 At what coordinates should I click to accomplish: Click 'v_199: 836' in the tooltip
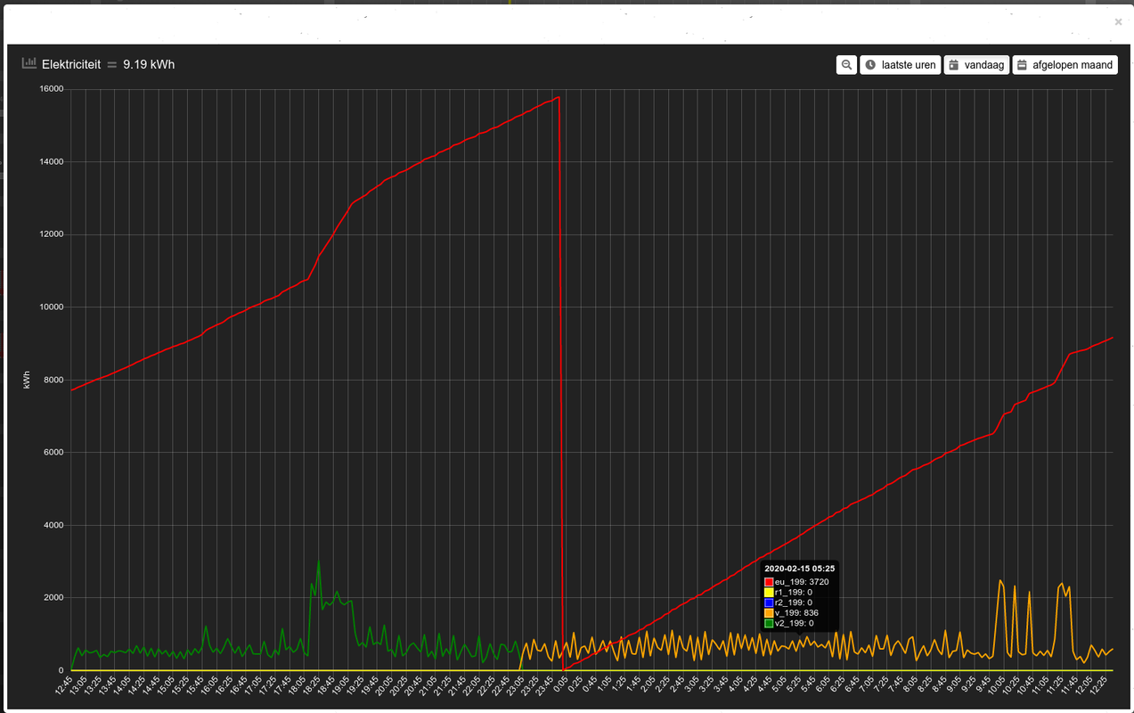click(796, 613)
